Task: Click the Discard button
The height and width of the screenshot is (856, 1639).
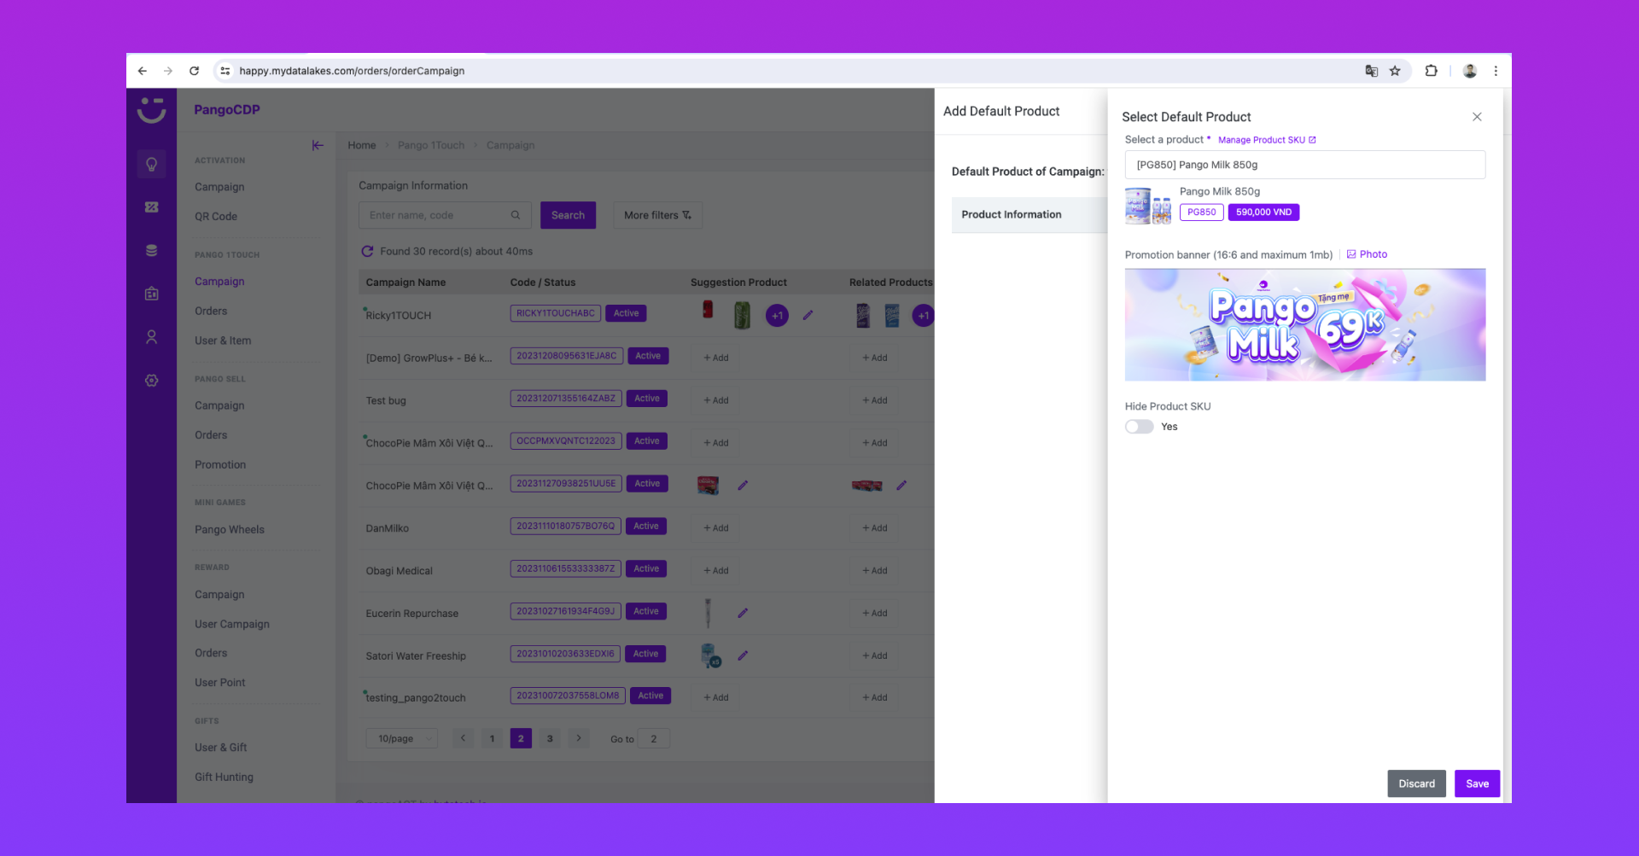Action: click(x=1416, y=783)
